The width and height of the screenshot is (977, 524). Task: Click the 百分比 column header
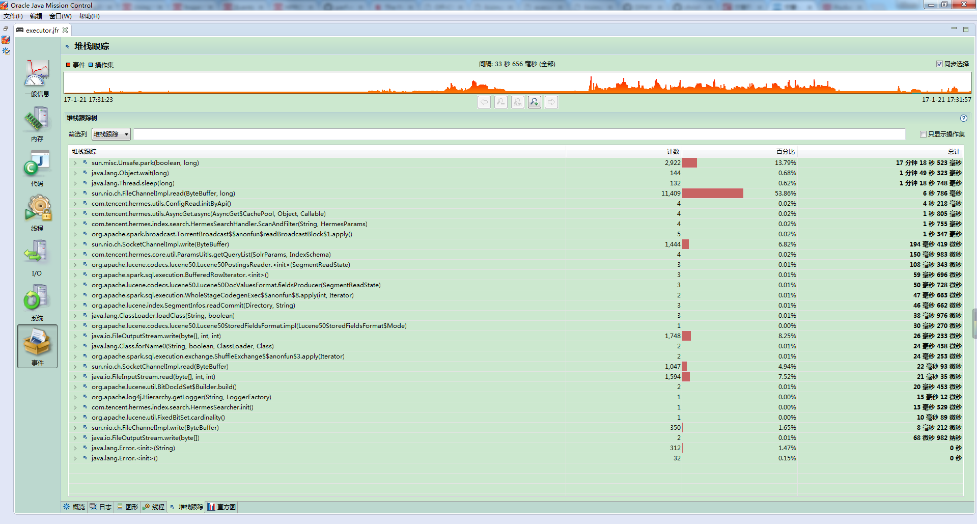(785, 152)
